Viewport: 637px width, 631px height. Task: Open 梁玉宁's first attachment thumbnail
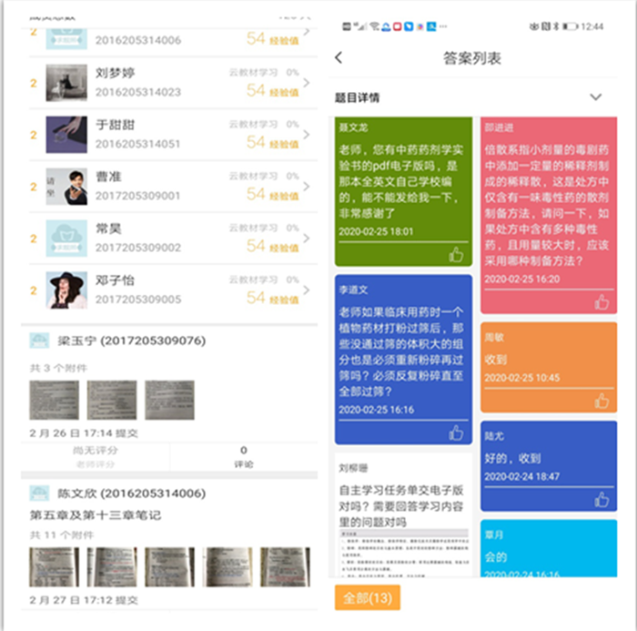54,401
